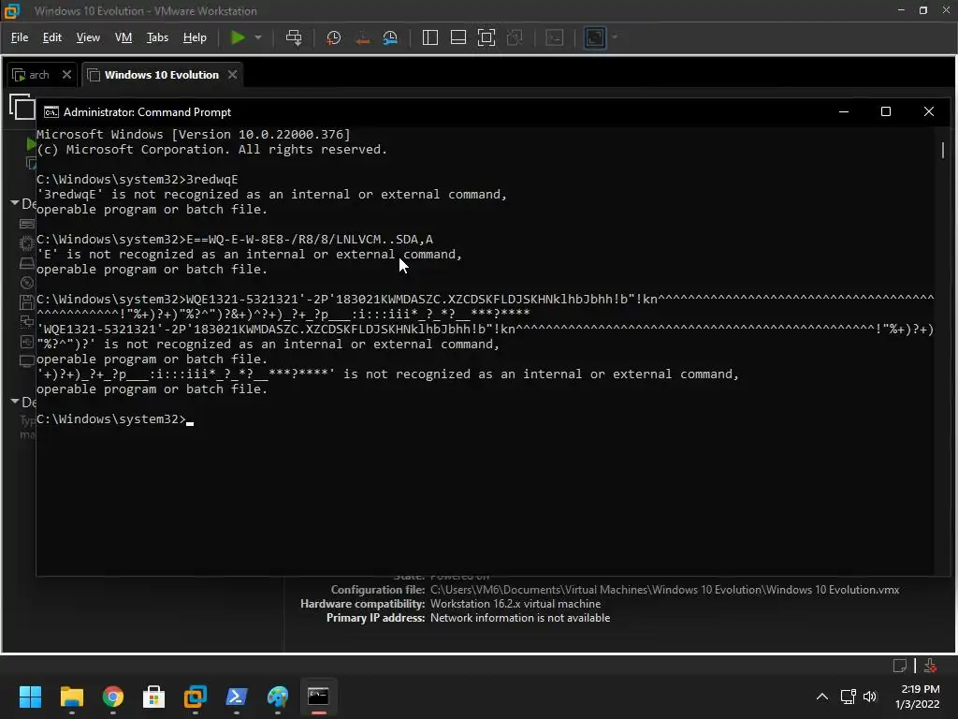Show hidden system tray icons

[822, 697]
